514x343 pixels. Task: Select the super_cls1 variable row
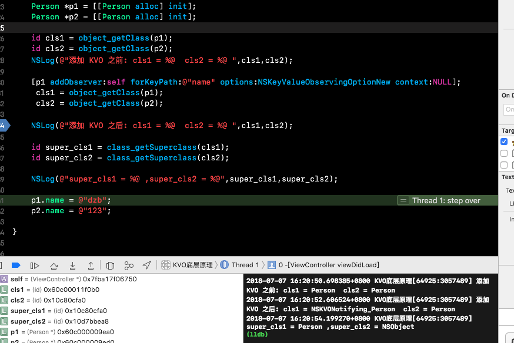(54, 311)
